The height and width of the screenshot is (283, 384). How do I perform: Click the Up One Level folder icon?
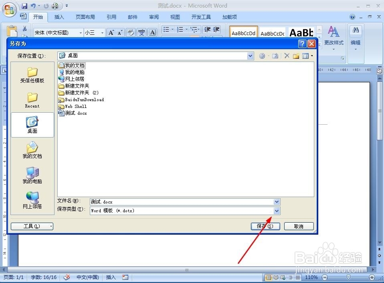[x=275, y=56]
